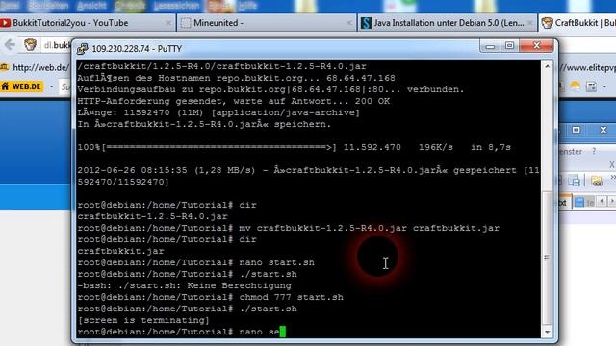The height and width of the screenshot is (346, 616).
Task: Minimize the PuTTY window
Action: tap(490, 46)
